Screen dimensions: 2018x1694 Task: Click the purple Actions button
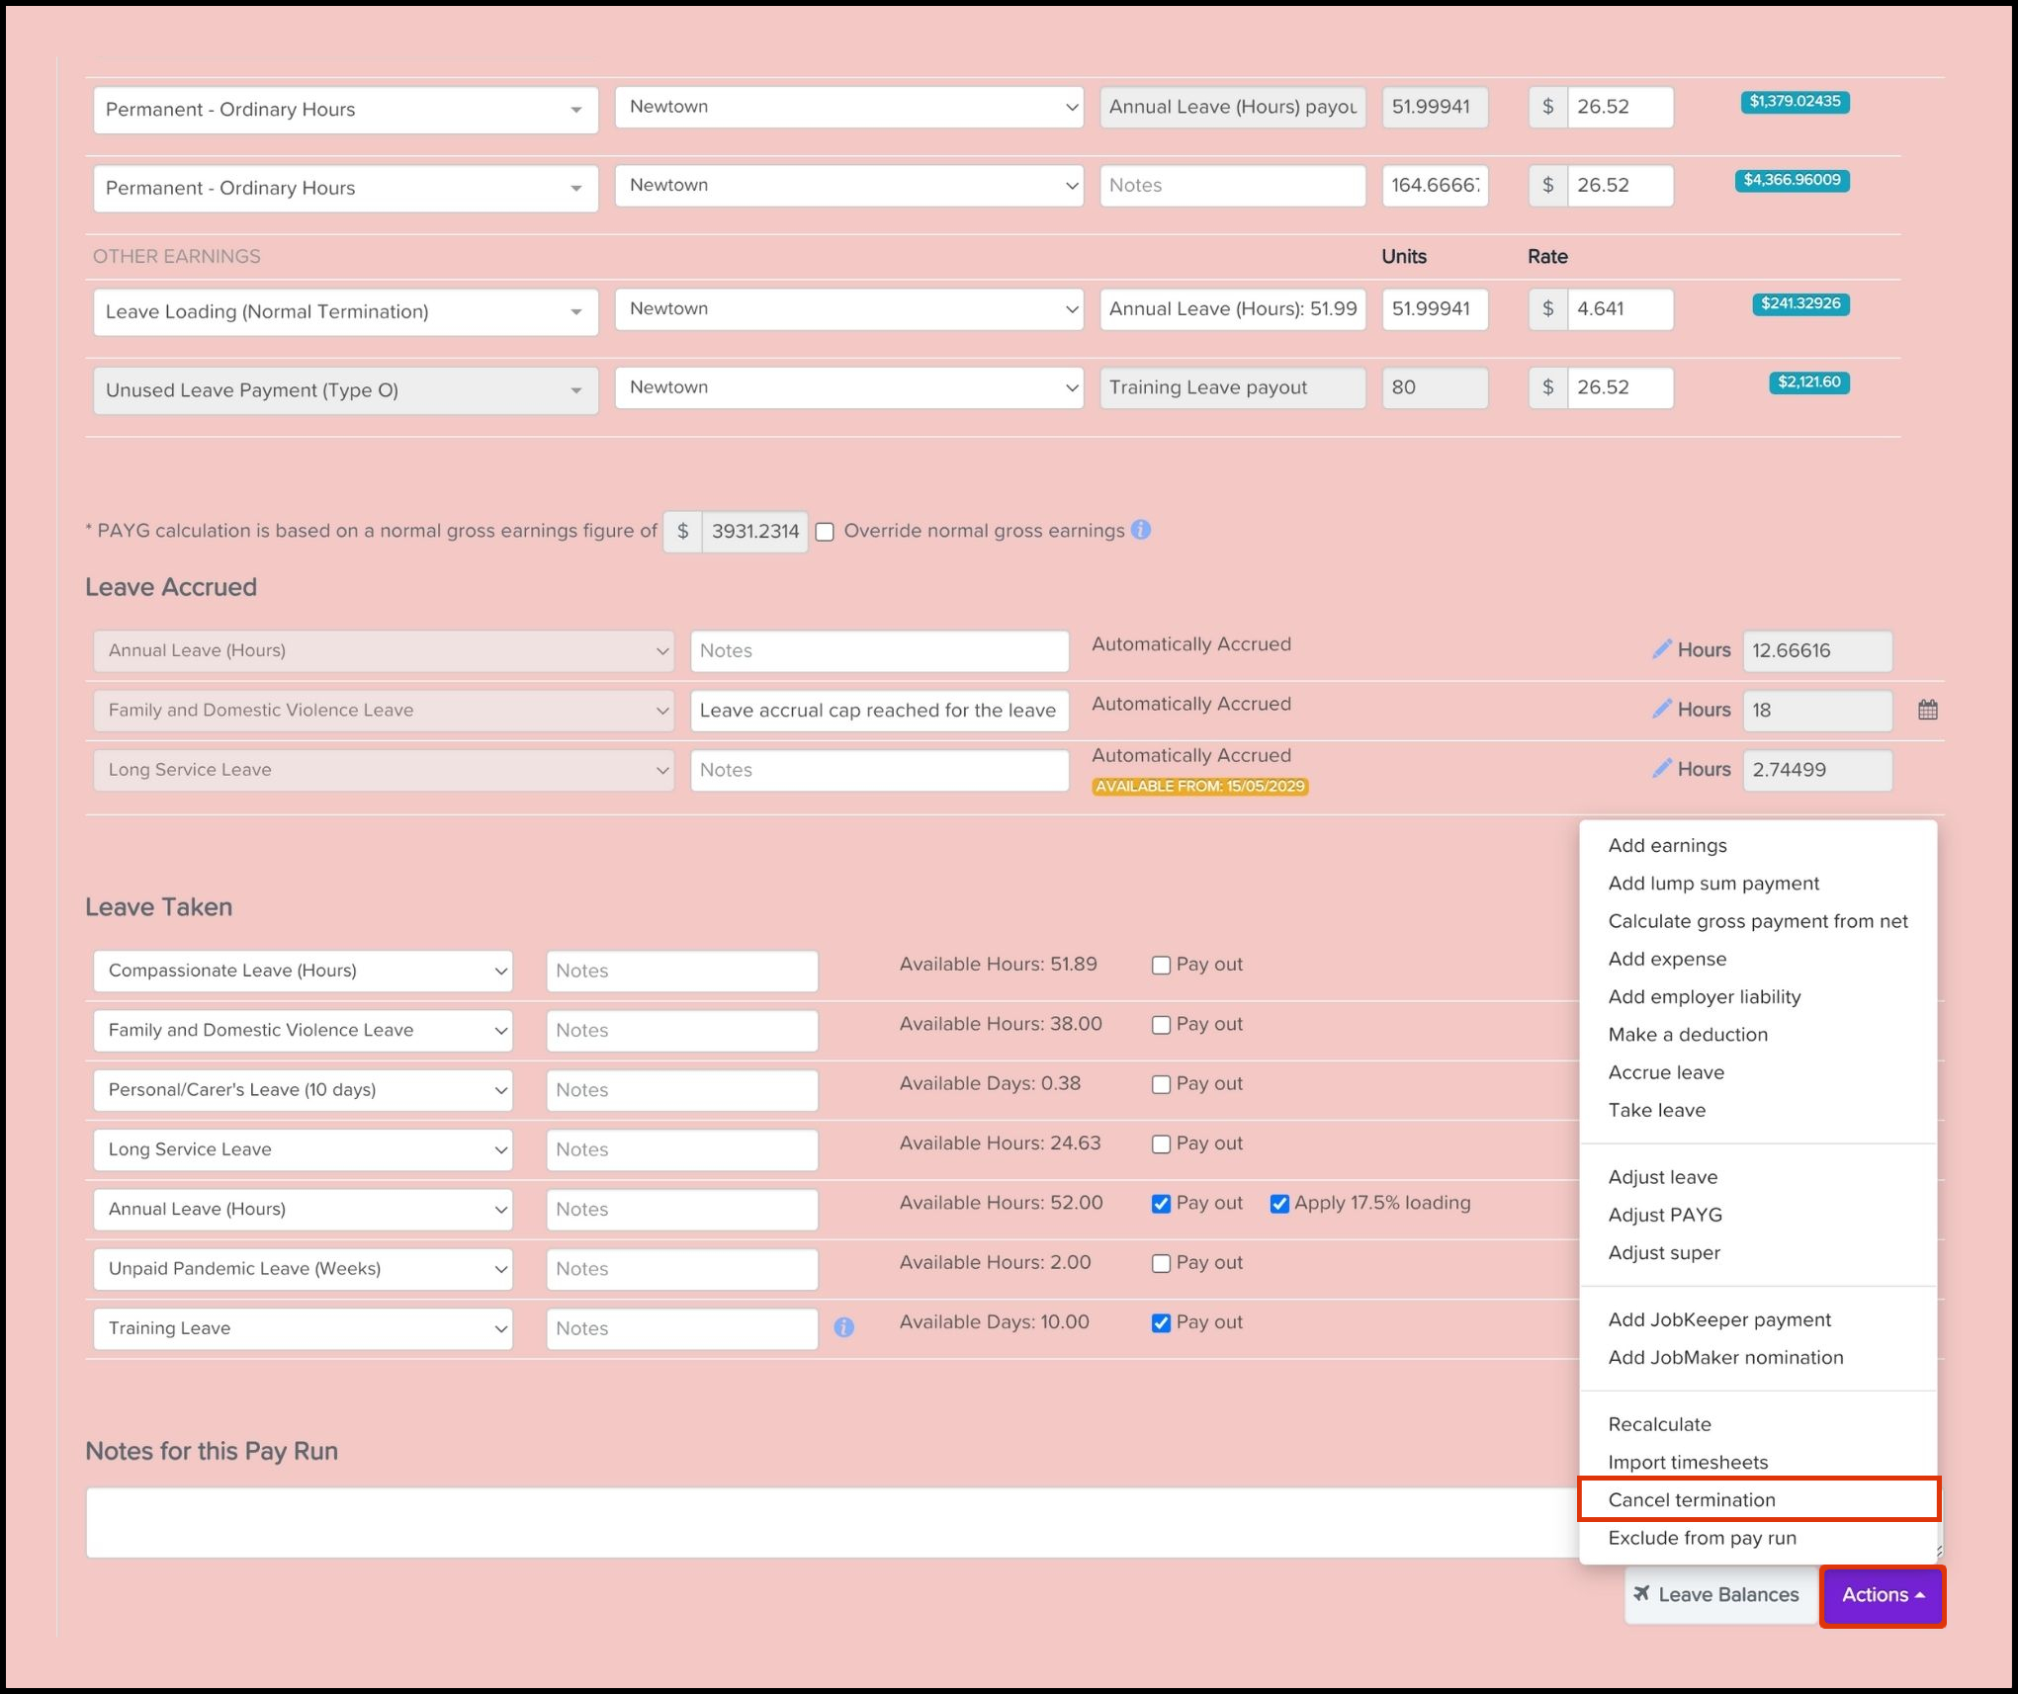point(1882,1595)
